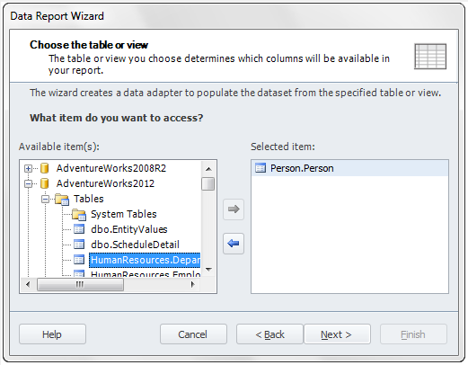This screenshot has height=365, width=468.
Task: Select AdventureWorks2008R2 in the tree
Action: [x=111, y=168]
